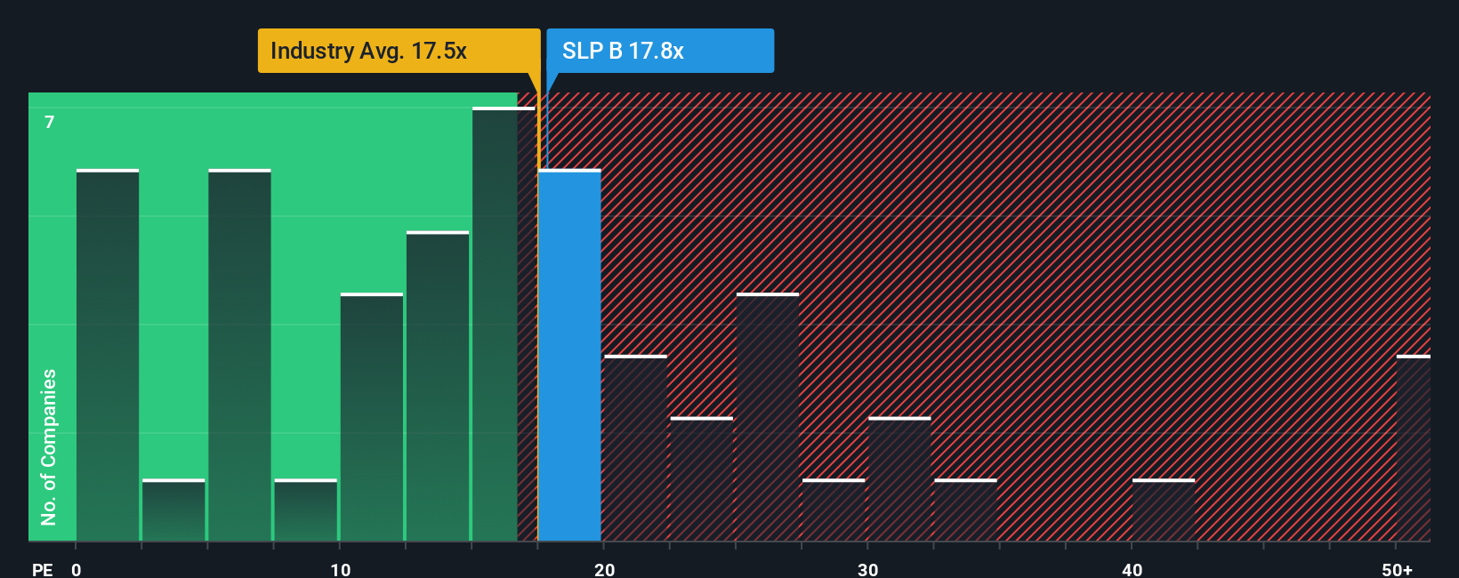Select the first bar at PE 0

[108, 355]
